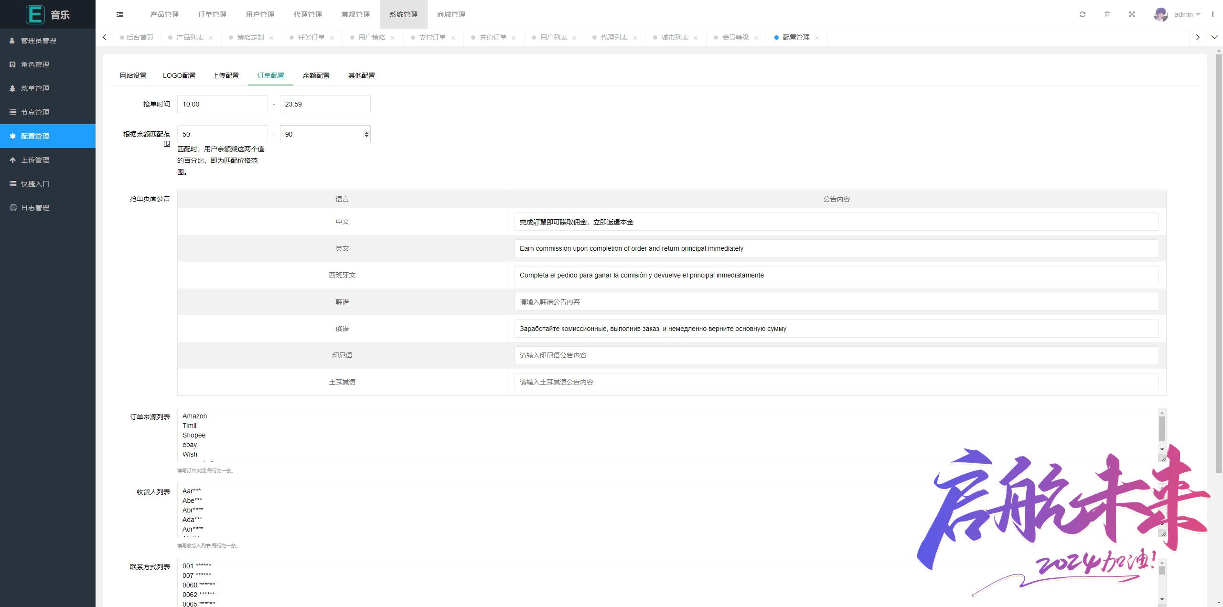Toggle fullscreen with the expand icon
The image size is (1223, 607).
pyautogui.click(x=1132, y=14)
